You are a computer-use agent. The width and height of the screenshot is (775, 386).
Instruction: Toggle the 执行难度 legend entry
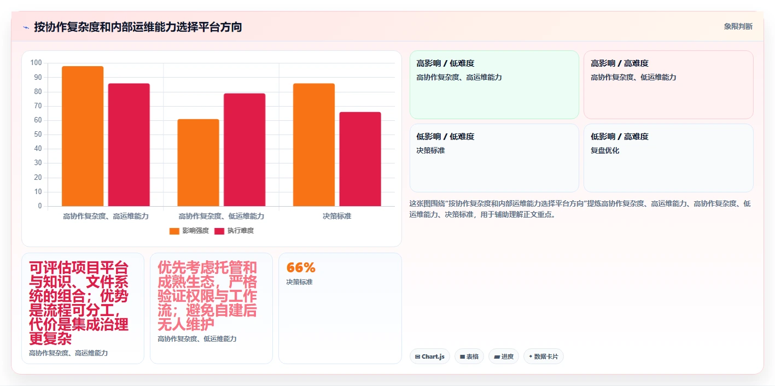[x=234, y=231]
